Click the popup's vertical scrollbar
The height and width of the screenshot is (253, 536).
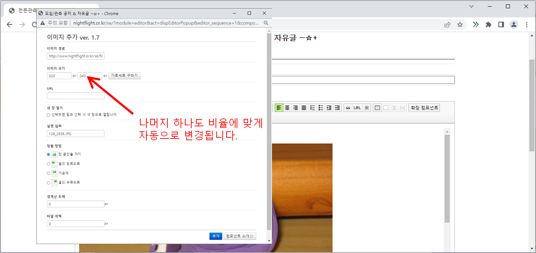pos(269,132)
